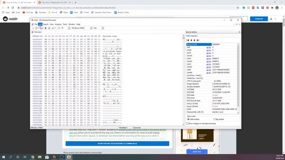Open the Windows (ANSI) charset dropdown
Screen dimensions: 285x160
tap(91, 28)
